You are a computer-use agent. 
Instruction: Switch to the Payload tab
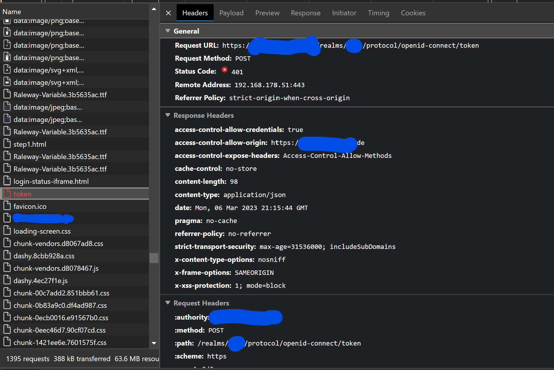(231, 13)
